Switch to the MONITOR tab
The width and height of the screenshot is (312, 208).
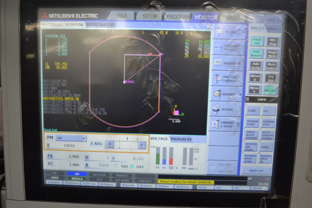(205, 18)
